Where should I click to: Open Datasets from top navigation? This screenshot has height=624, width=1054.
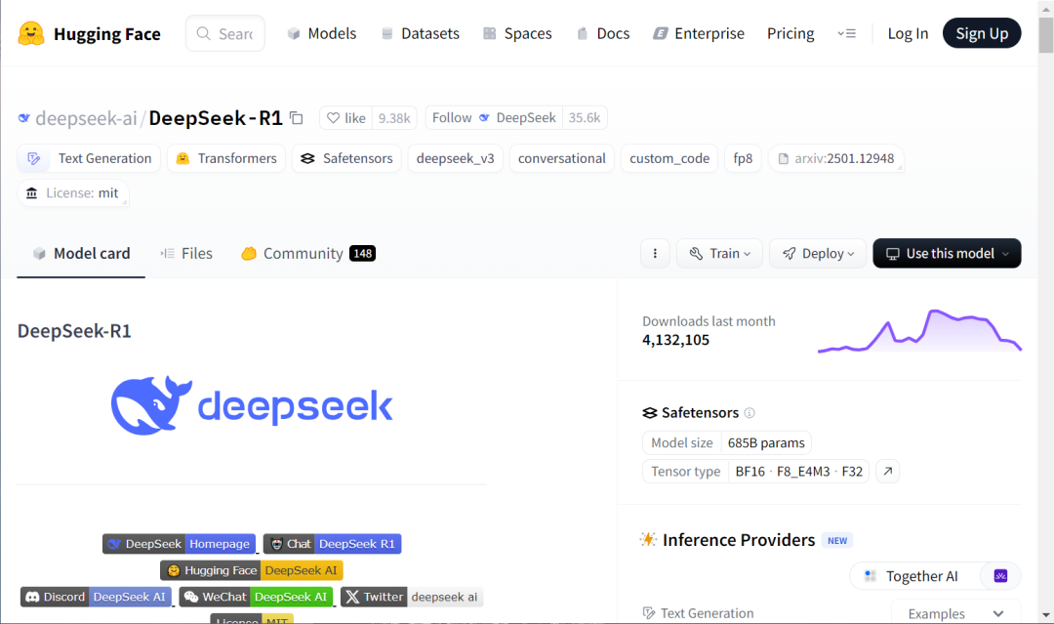click(x=420, y=33)
